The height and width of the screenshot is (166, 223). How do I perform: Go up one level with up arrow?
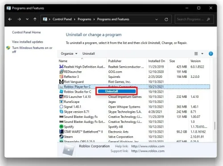[x=35, y=19]
